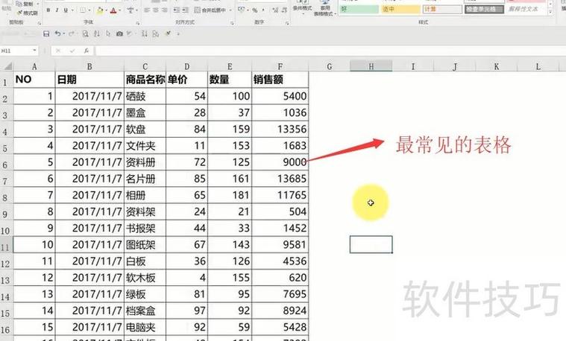Select column F header

click(280, 66)
